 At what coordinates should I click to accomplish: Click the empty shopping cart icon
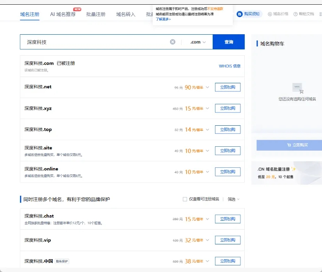coord(297,88)
